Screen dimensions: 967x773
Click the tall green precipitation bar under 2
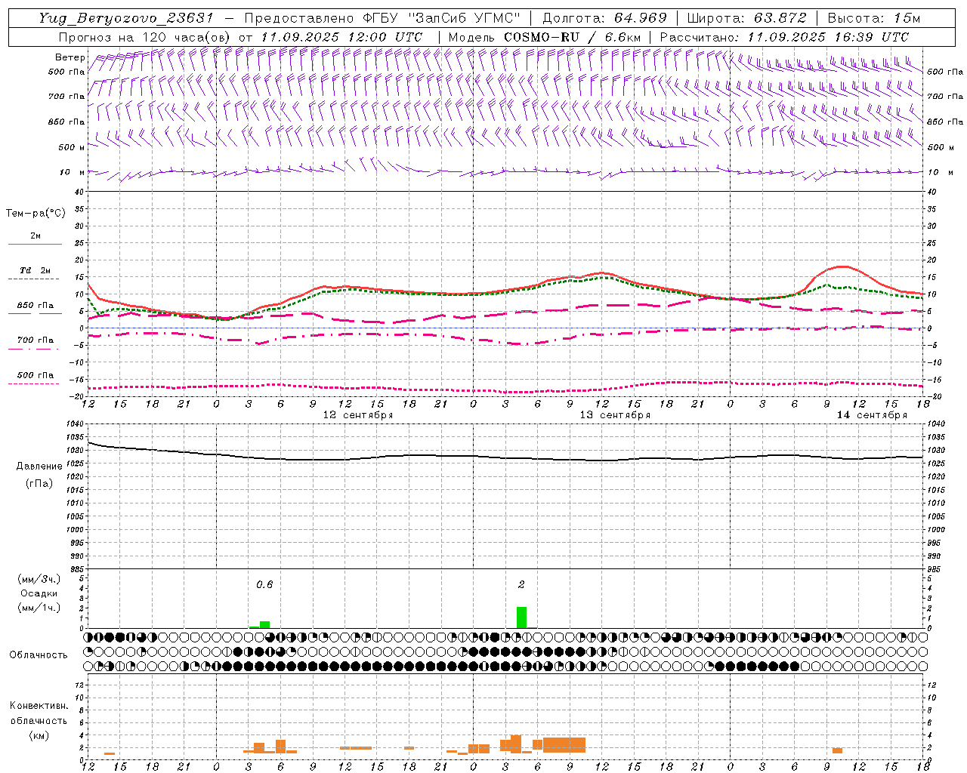521,617
